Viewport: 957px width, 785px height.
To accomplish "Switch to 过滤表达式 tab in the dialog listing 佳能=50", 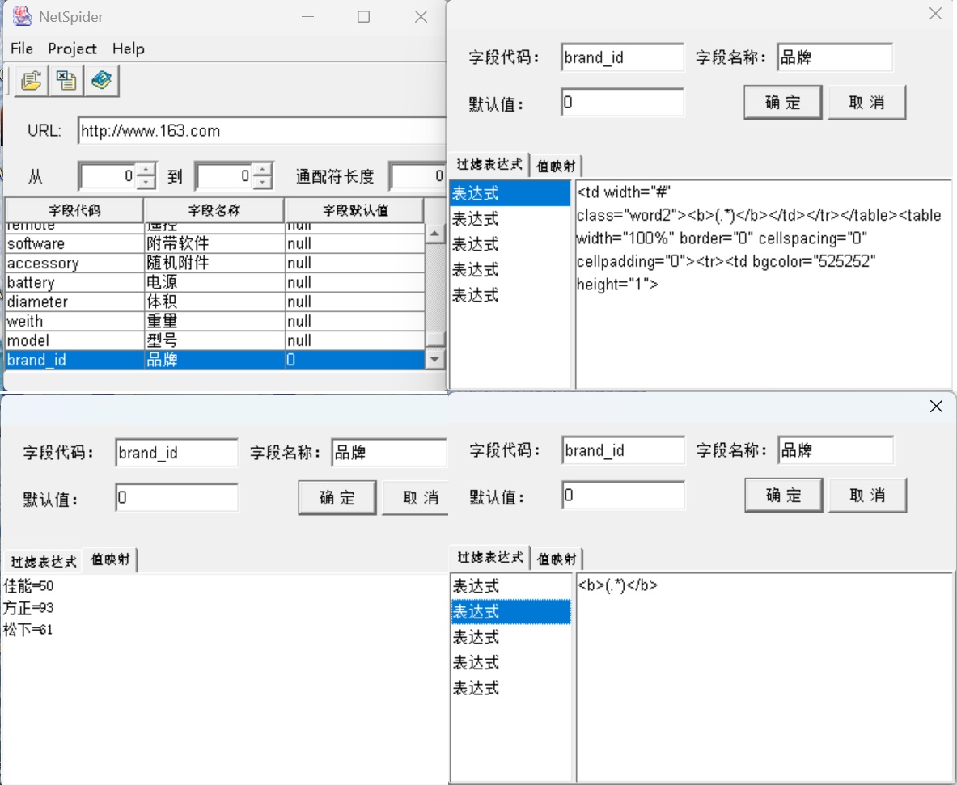I will (x=44, y=561).
